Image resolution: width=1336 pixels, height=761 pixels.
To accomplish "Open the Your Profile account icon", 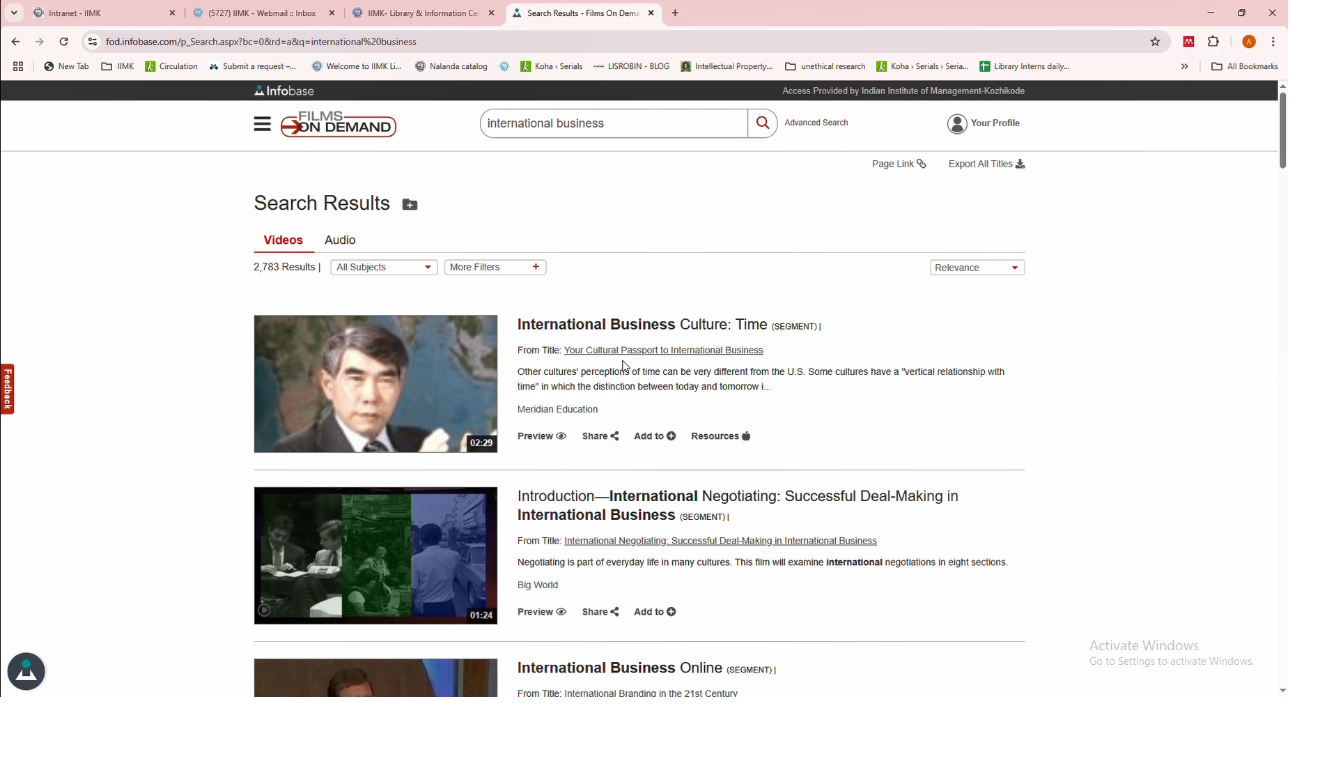I will tap(958, 124).
